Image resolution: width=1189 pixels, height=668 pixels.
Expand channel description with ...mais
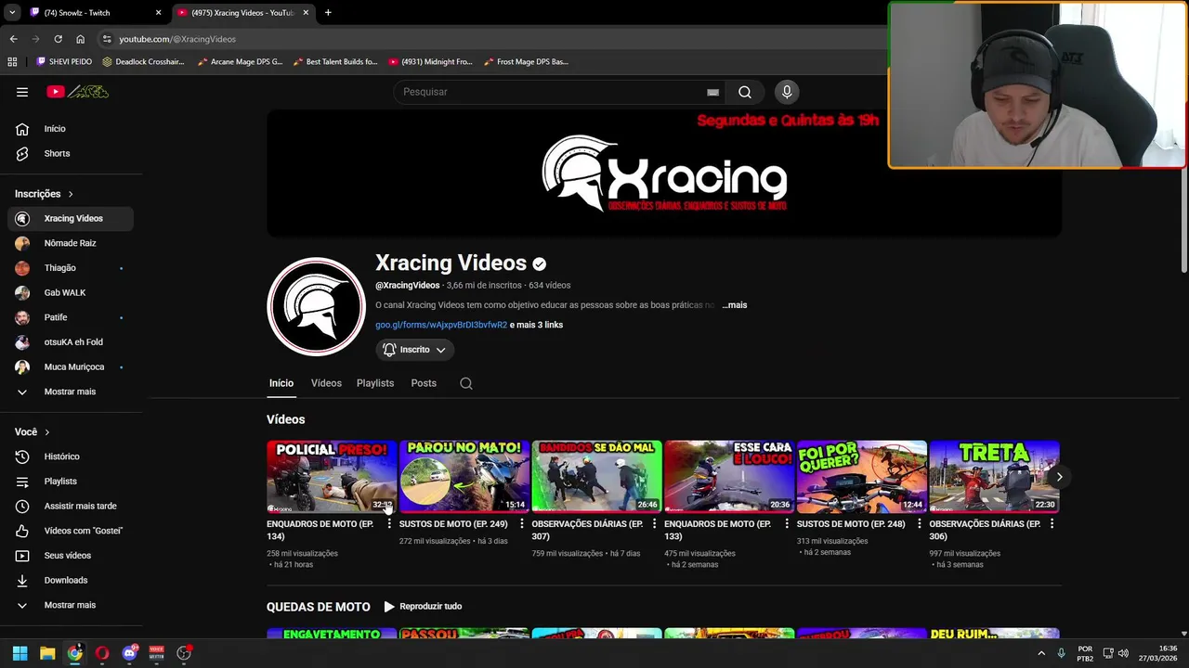pyautogui.click(x=735, y=305)
